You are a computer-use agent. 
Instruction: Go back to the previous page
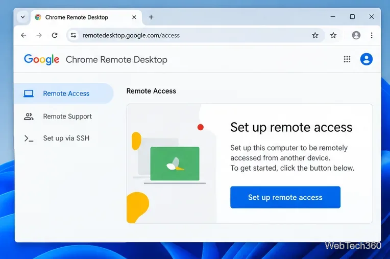[x=23, y=35]
